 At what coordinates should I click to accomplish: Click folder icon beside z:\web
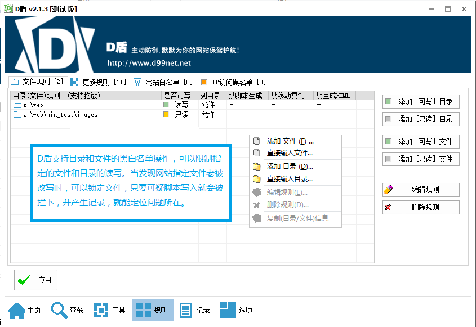(17, 105)
